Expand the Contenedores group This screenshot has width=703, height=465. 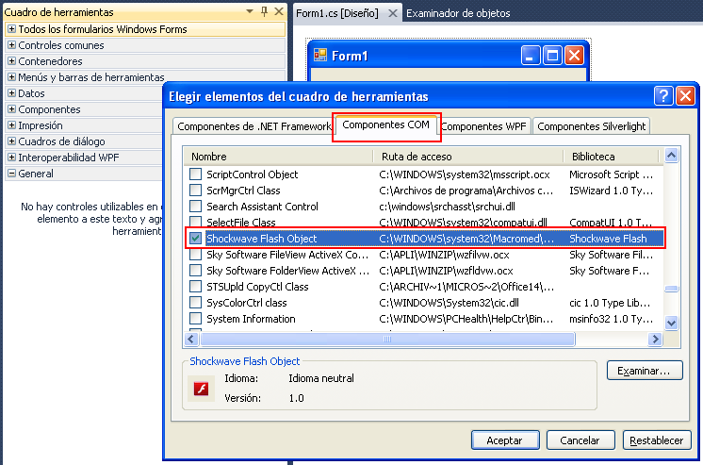click(12, 61)
